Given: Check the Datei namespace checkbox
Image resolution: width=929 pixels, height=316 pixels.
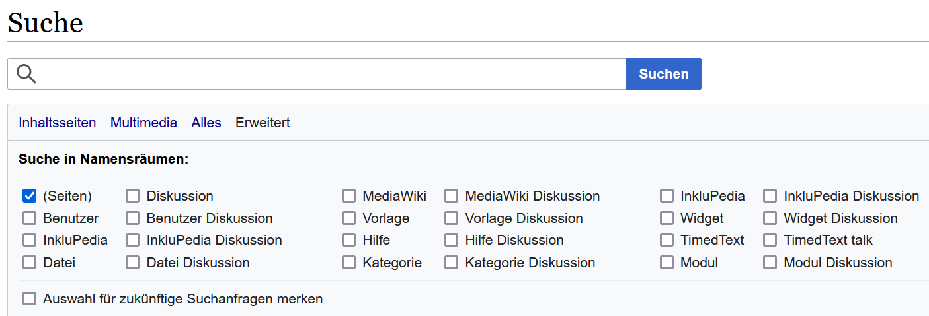Looking at the screenshot, I should point(29,263).
